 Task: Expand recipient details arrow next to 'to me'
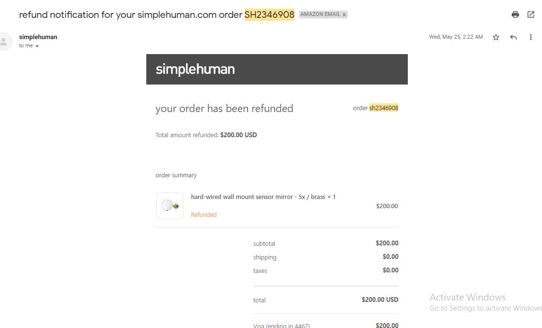(x=37, y=46)
